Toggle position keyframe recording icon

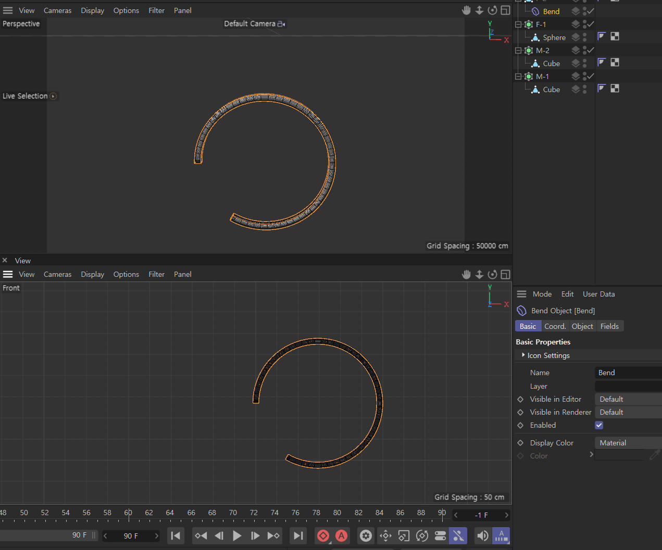(x=385, y=535)
